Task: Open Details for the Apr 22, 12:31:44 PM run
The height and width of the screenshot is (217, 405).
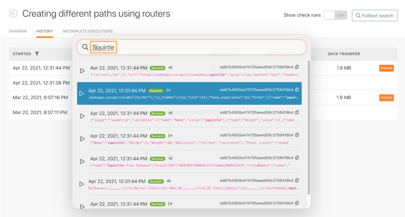Action: (387, 68)
